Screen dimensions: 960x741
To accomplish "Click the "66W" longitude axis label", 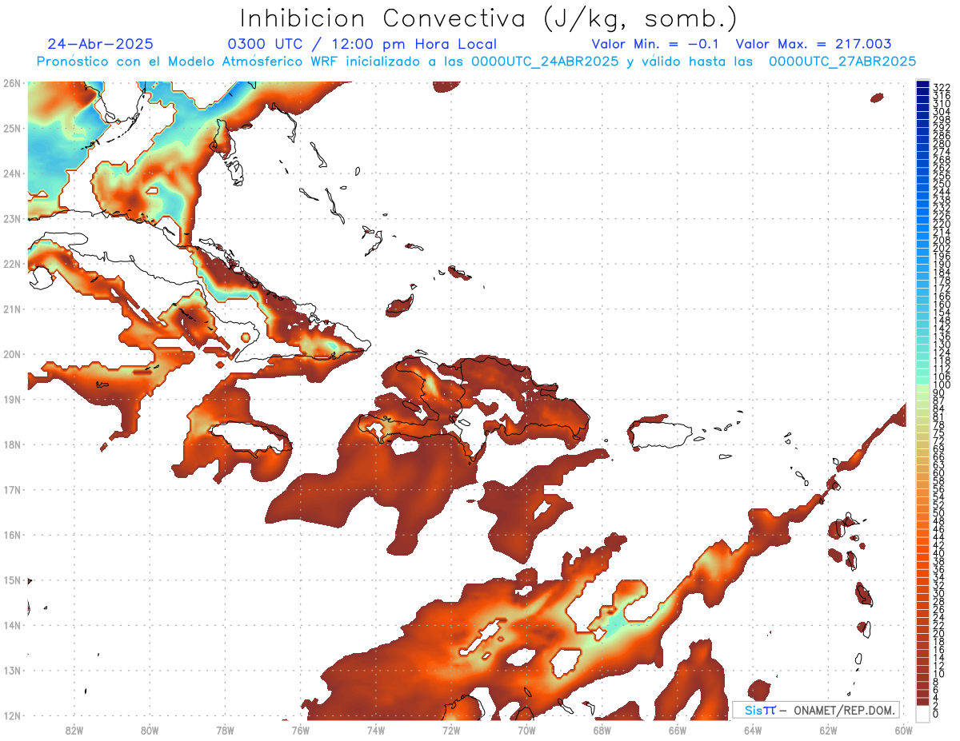I will 678,730.
